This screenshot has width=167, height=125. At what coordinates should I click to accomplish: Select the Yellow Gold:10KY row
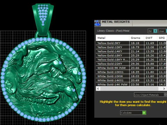131,47
